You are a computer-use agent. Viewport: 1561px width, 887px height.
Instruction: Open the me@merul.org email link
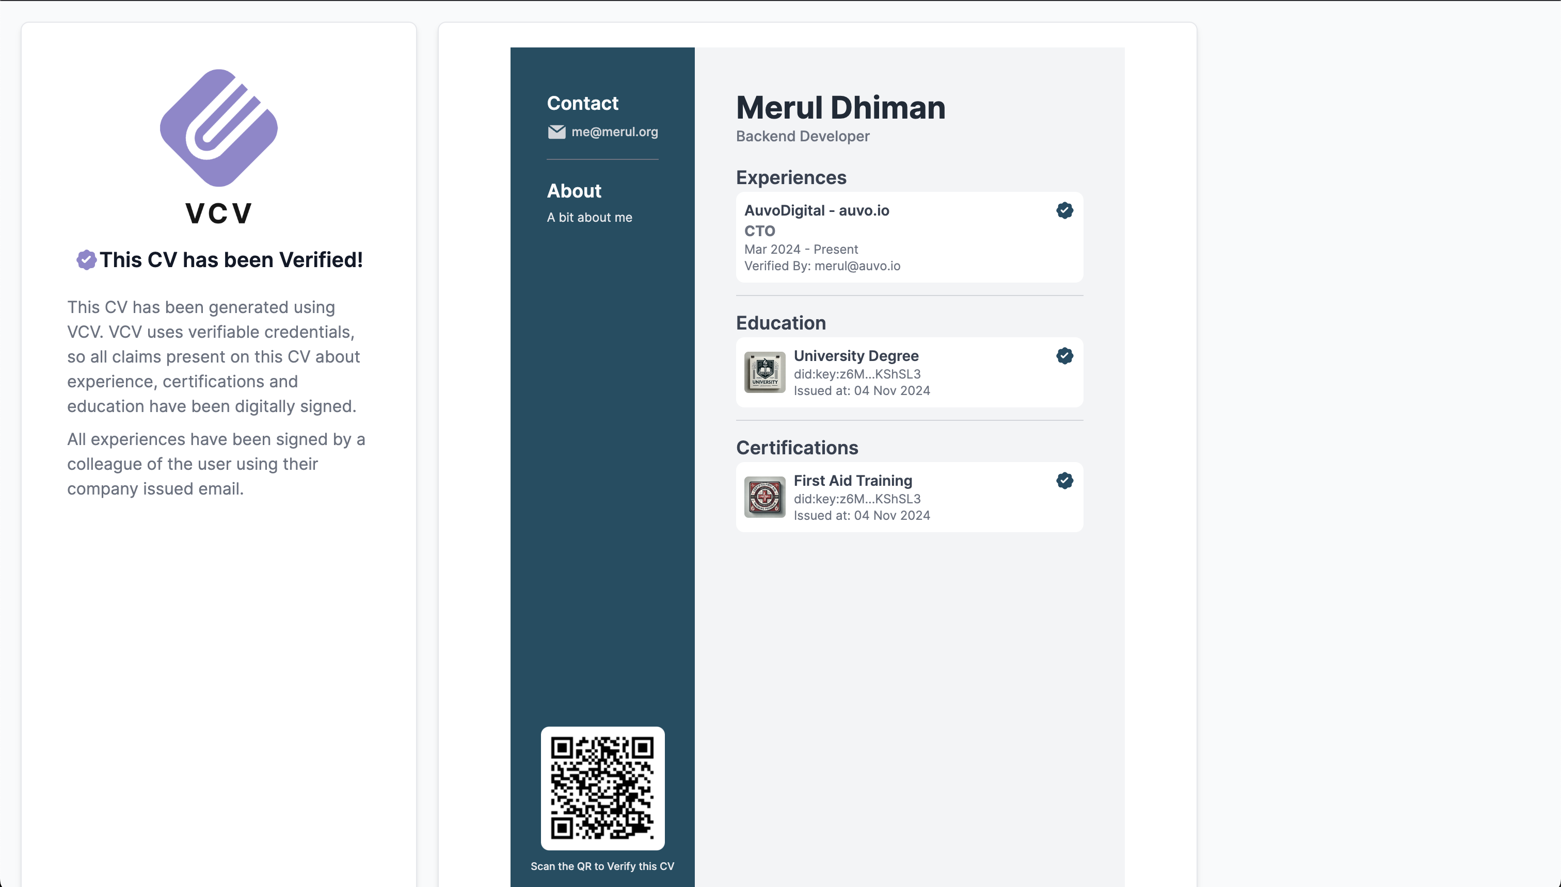point(614,132)
